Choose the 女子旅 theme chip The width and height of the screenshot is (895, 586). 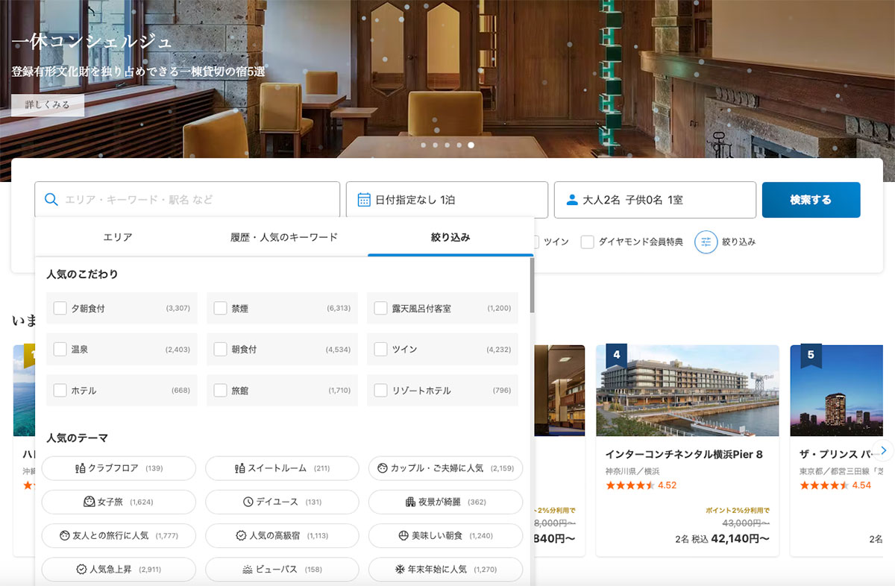pyautogui.click(x=119, y=502)
